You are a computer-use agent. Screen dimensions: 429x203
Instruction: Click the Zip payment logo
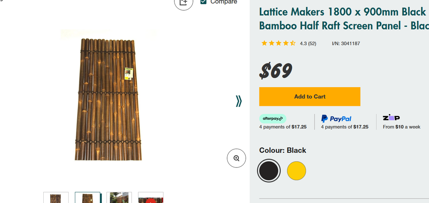click(x=391, y=118)
